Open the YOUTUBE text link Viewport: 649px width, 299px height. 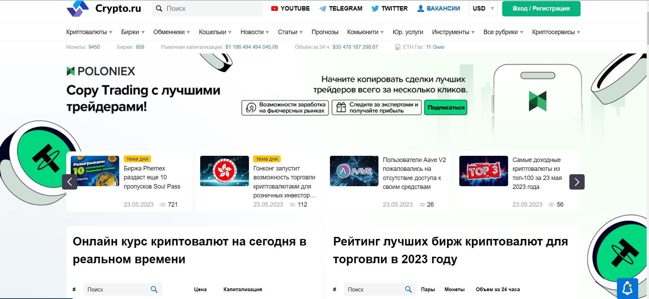point(295,9)
